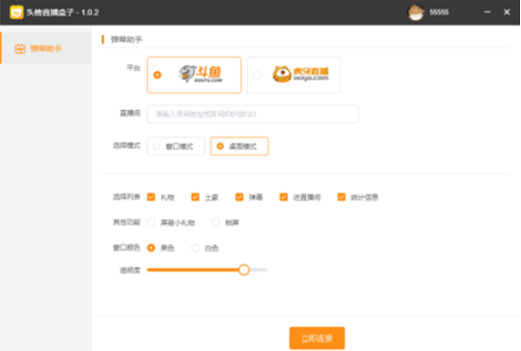This screenshot has width=521, height=351.
Task: Click the 虎牙直播 Huya platform logo
Action: coord(300,74)
